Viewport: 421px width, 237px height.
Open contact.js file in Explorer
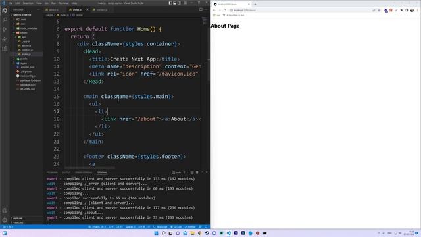[27, 50]
